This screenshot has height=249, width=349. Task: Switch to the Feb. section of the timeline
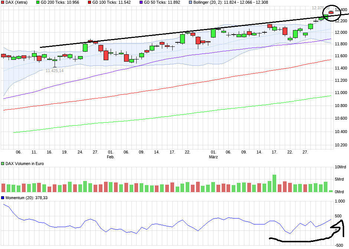pos(111,156)
